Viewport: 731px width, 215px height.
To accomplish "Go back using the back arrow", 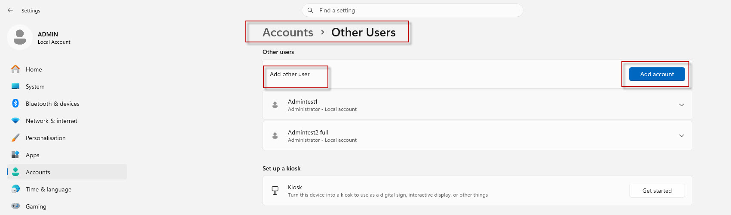I will (x=10, y=10).
